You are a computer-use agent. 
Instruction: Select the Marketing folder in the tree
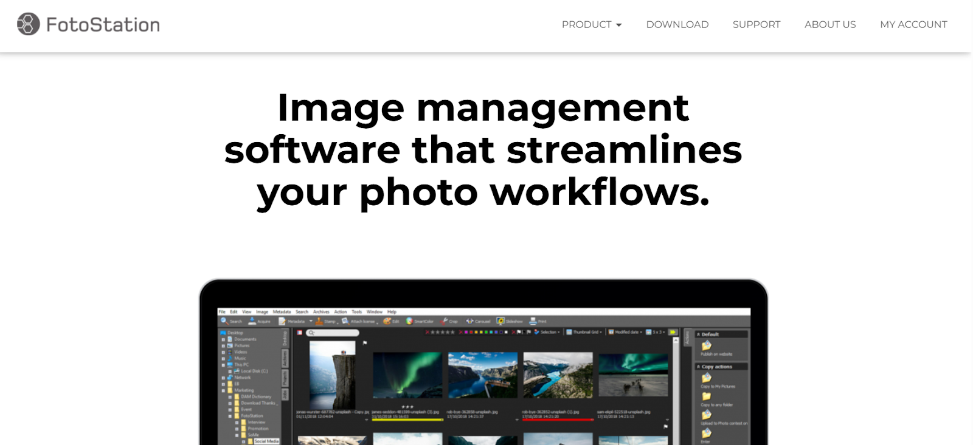click(x=240, y=390)
